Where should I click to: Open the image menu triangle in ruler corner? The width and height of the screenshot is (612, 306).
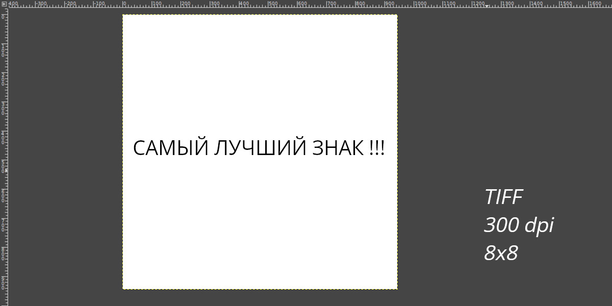[x=4, y=4]
